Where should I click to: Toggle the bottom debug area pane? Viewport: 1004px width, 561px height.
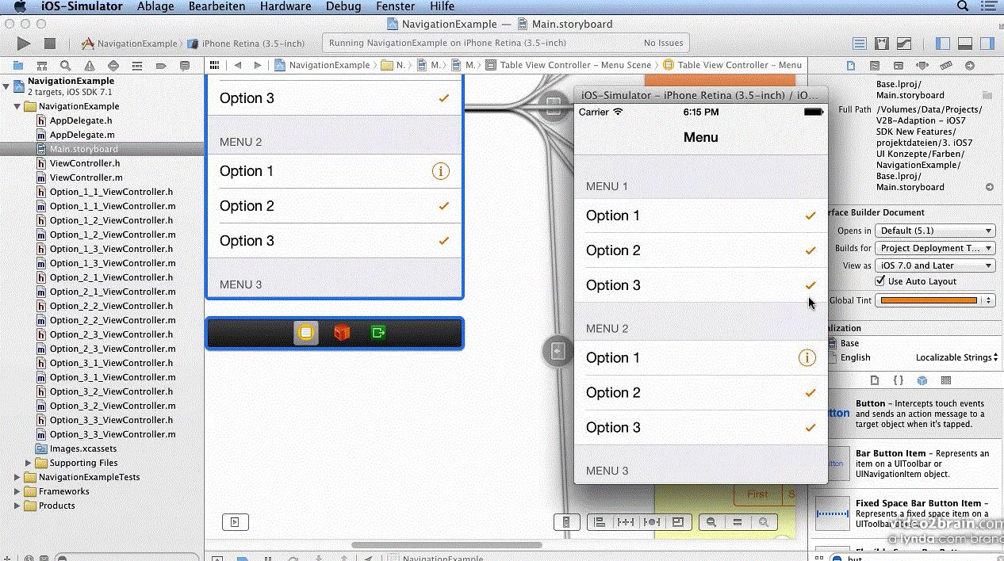pyautogui.click(x=965, y=44)
